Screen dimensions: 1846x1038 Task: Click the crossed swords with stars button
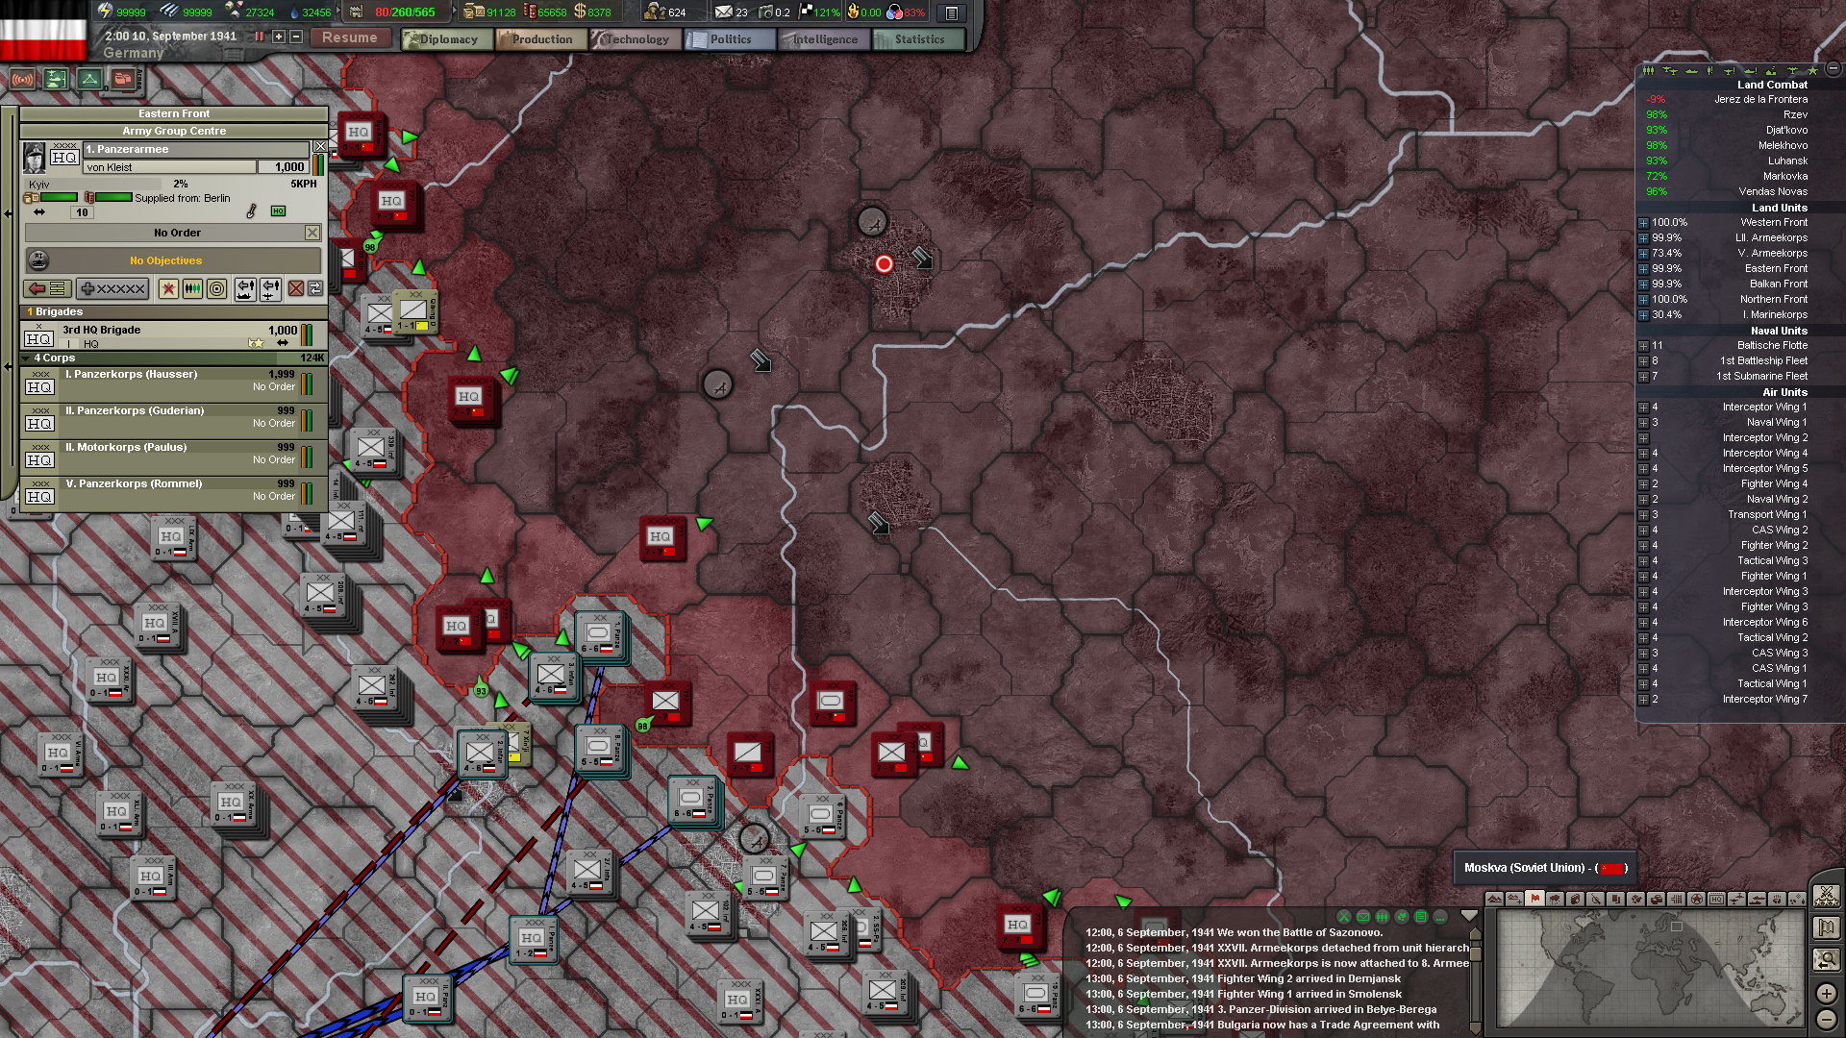pyautogui.click(x=1826, y=897)
